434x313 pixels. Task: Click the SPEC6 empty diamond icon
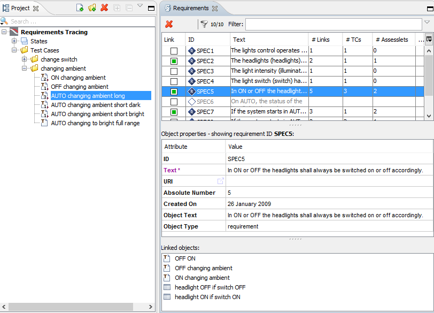(192, 102)
